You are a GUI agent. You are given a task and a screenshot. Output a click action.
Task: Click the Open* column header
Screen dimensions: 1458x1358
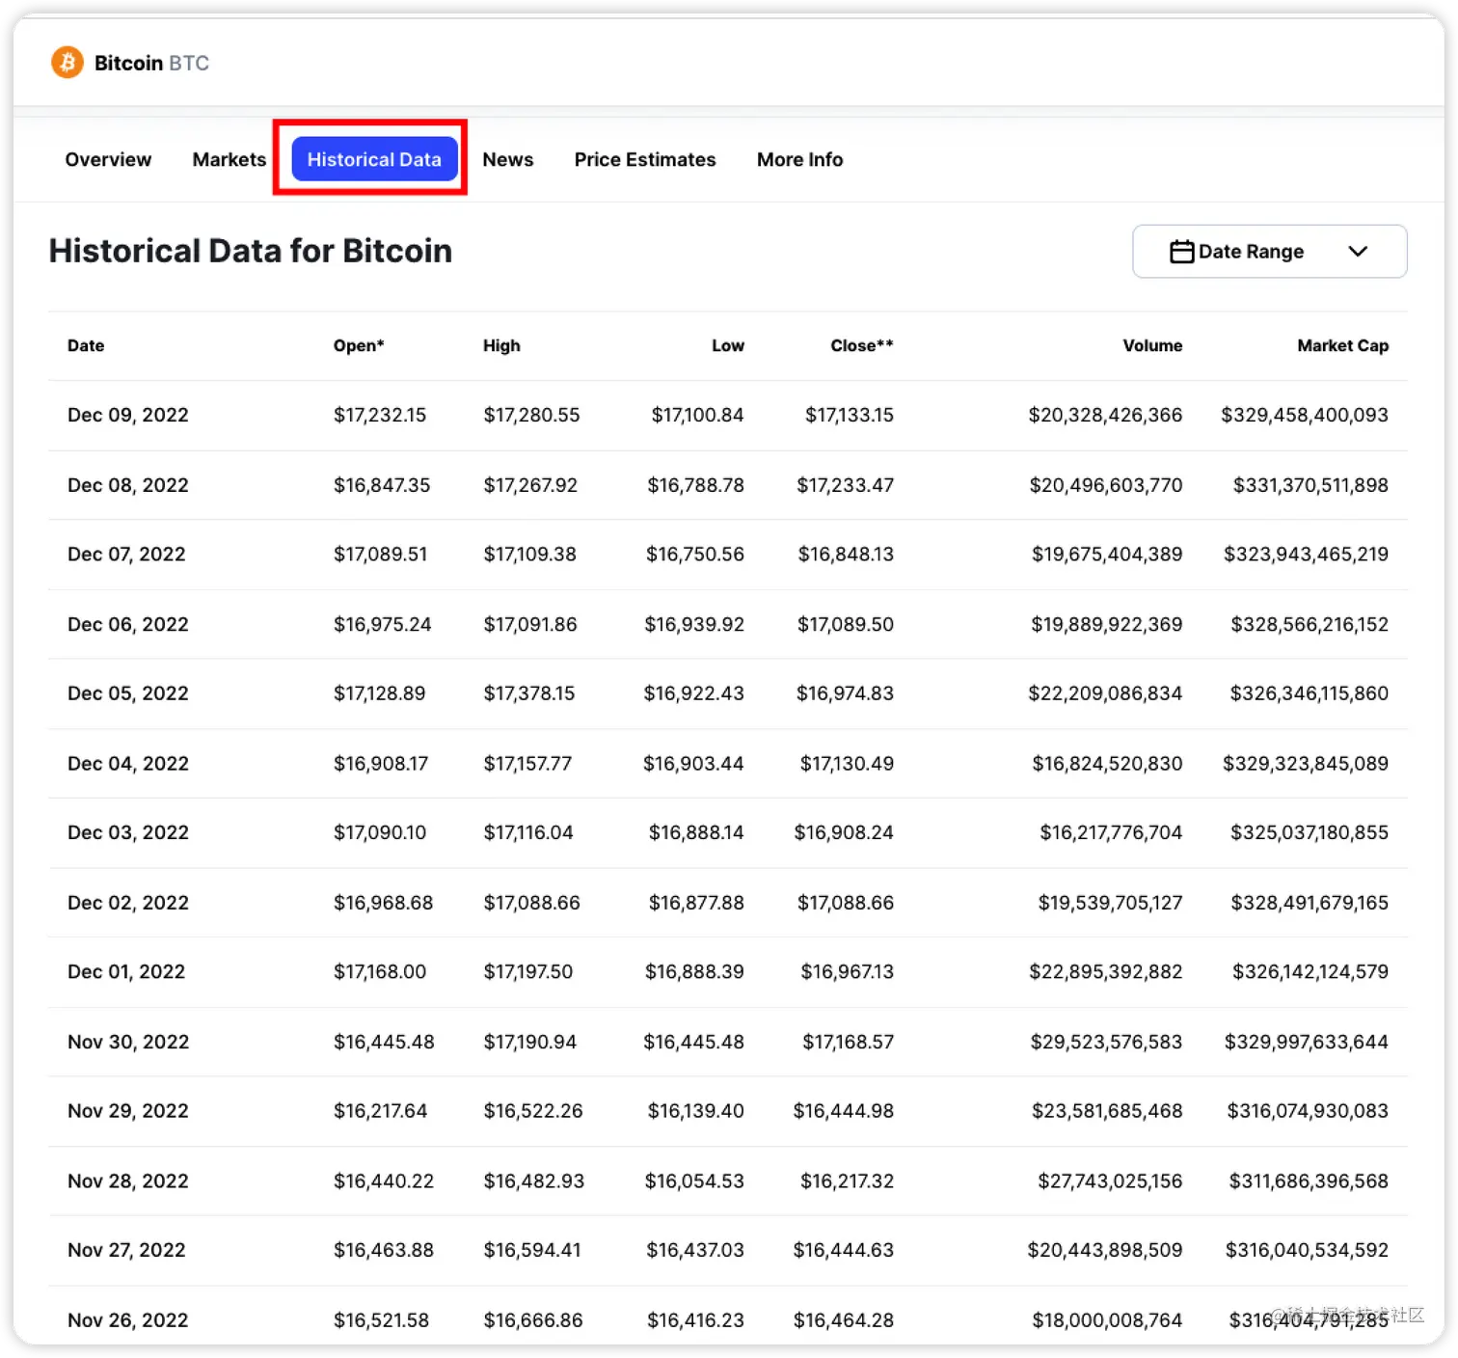pyautogui.click(x=359, y=345)
